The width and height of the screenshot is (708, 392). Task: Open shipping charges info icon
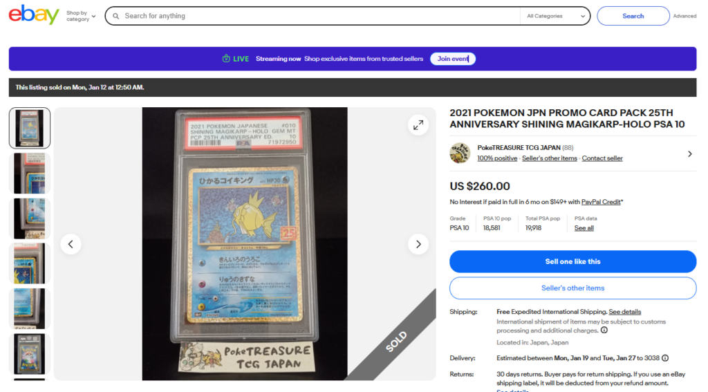pos(604,330)
